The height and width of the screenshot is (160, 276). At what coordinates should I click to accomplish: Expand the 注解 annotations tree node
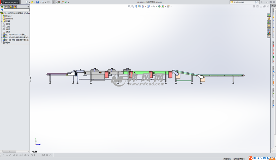(x=1, y=21)
